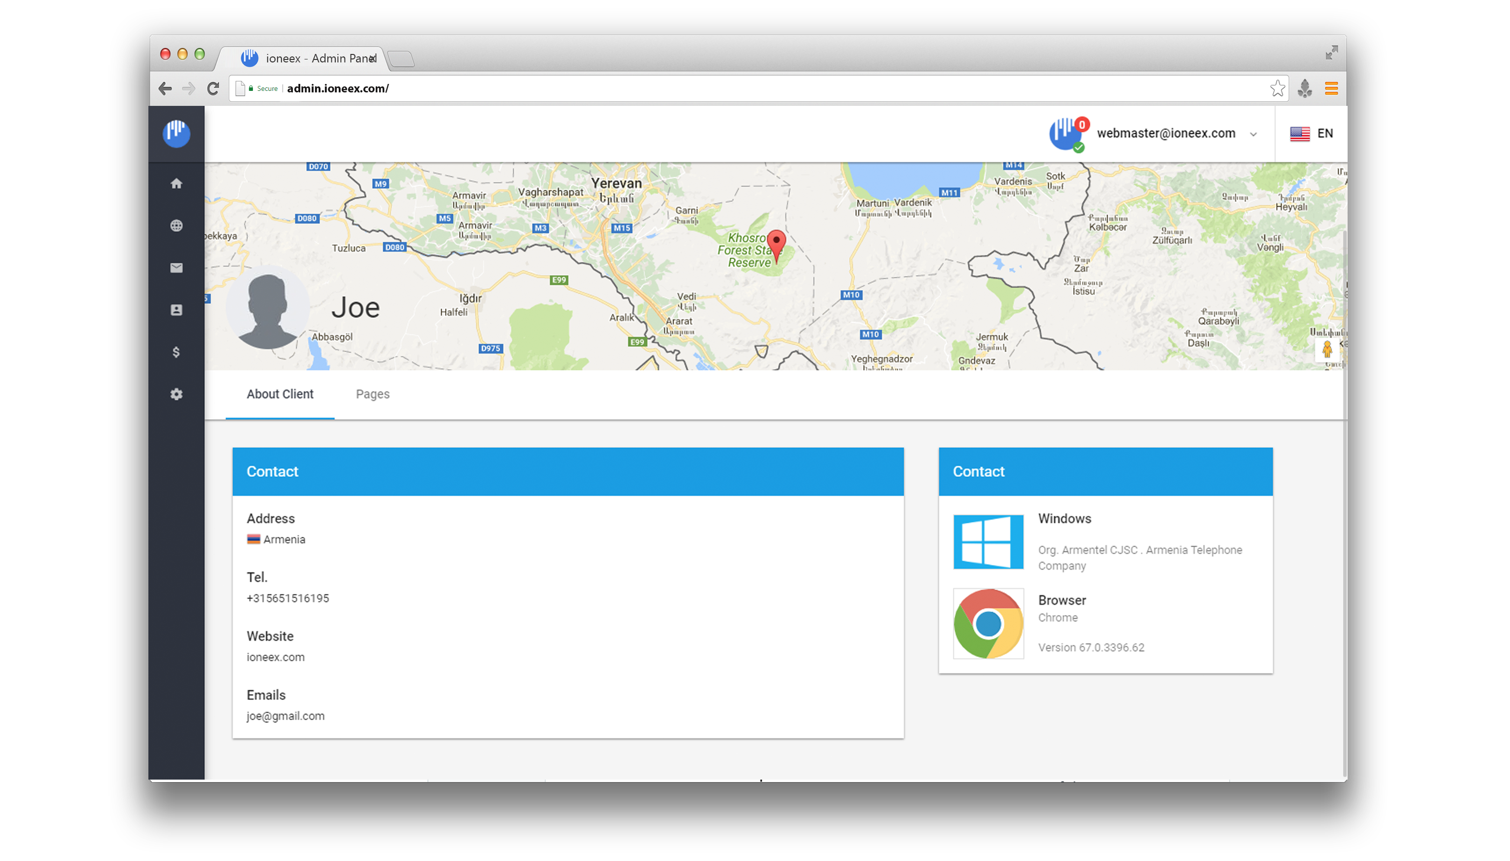Open the browser hamburger menu
Viewport: 1510px width, 861px height.
1331,89
